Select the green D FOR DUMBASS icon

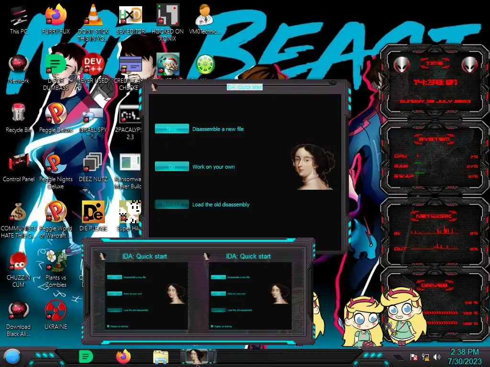[56, 73]
